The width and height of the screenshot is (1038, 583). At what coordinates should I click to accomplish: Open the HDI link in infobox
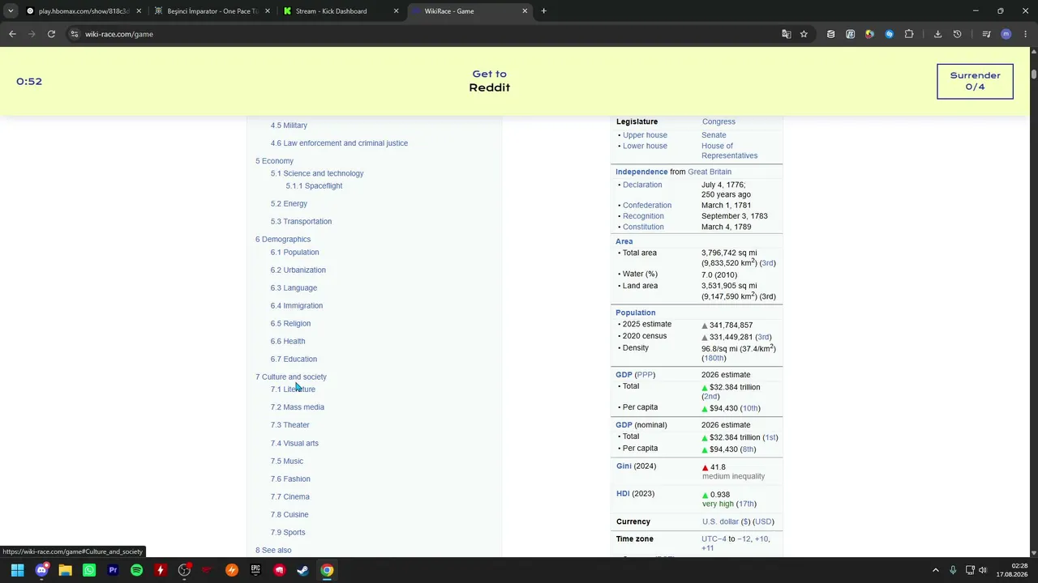623,494
